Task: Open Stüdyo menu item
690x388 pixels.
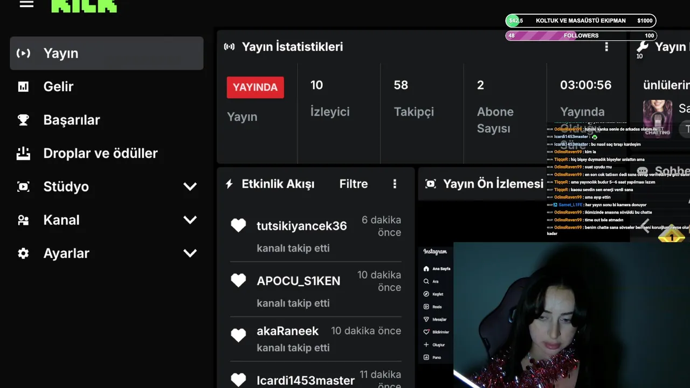Action: (107, 187)
